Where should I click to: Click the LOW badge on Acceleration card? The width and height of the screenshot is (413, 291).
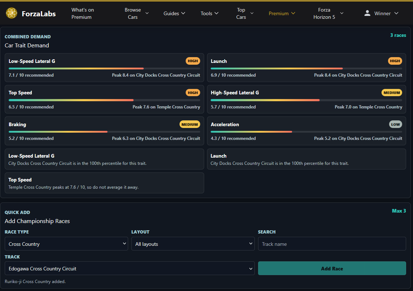pos(395,124)
